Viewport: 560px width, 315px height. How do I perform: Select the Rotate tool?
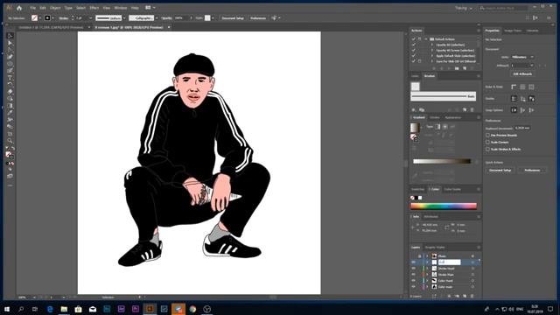click(10, 85)
